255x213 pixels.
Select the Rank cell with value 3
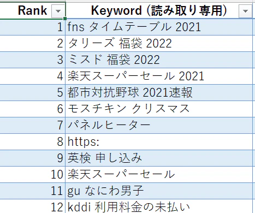coord(32,60)
